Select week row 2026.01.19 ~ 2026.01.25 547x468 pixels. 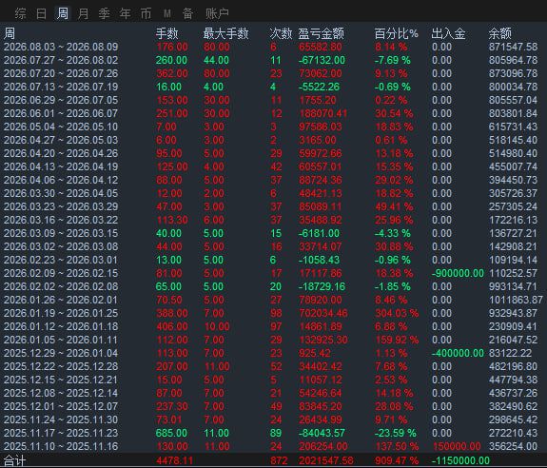274,313
